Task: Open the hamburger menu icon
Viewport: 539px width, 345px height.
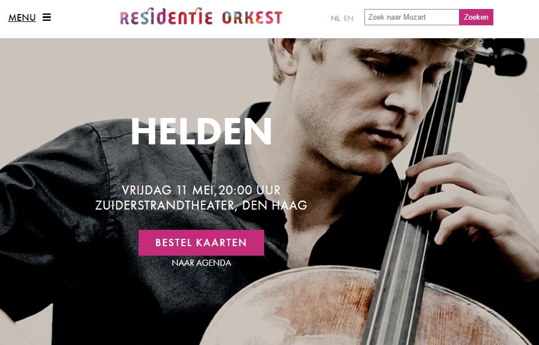Action: (x=47, y=17)
